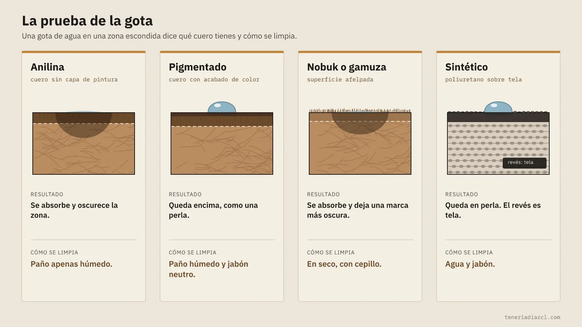
Task: Click "Paño apenas húmedo." cleaning tip
Action: pos(71,264)
